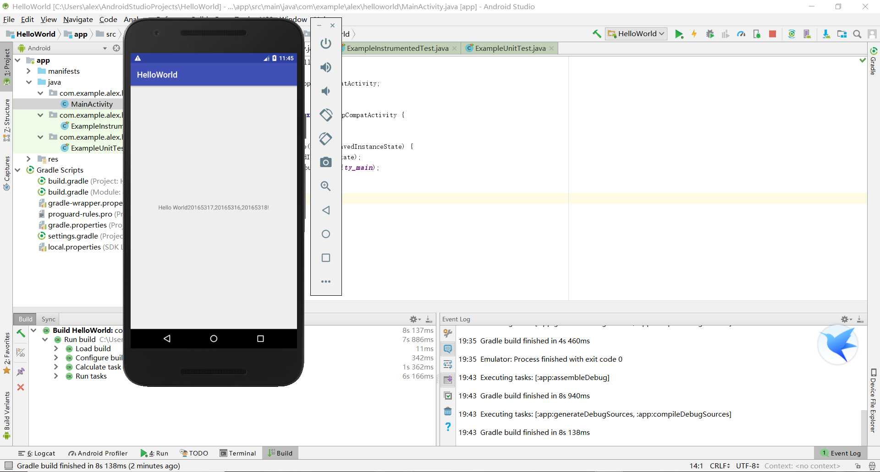Open the Android Profiler gauge icon in toolbar

click(741, 34)
